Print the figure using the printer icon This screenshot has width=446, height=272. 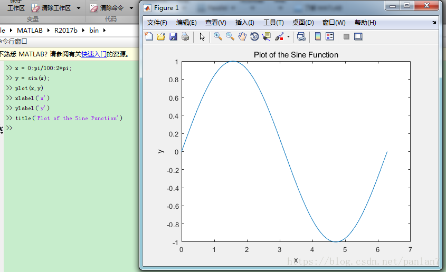(x=185, y=36)
